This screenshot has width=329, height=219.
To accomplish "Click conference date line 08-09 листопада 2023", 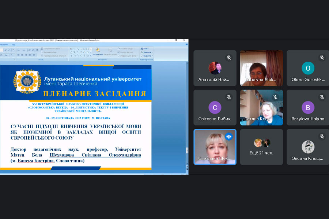I will tap(78, 118).
